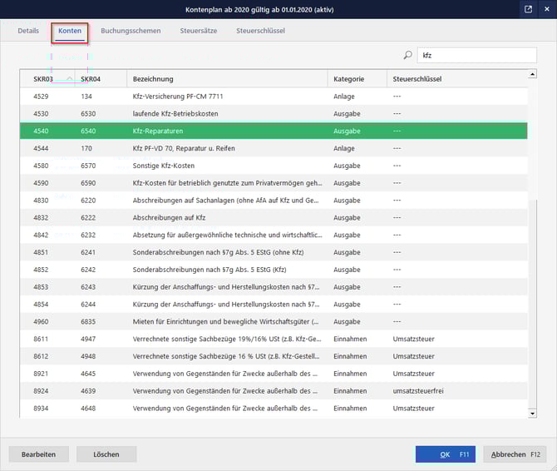This screenshot has height=471, width=557.
Task: Open dialog in separate window icon
Action: click(x=528, y=9)
